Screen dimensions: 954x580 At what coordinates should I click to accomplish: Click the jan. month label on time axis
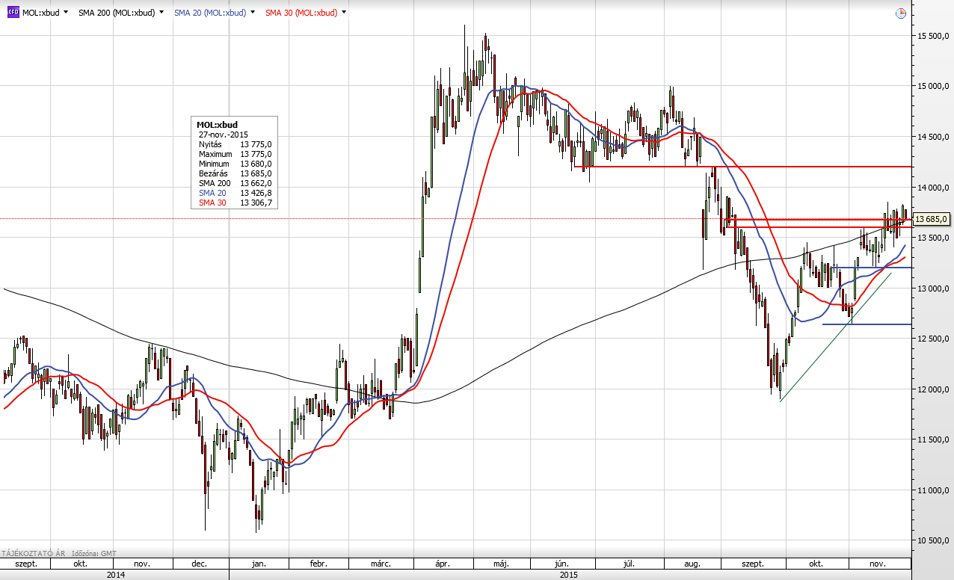pyautogui.click(x=259, y=564)
